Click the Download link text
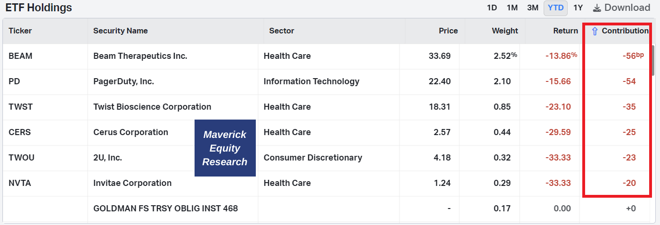The height and width of the screenshot is (225, 660). pyautogui.click(x=627, y=8)
